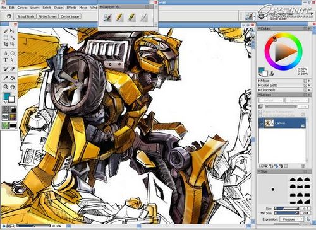This screenshot has height=230, width=316.
Task: Select the Magnifier tool
Action: tap(6, 87)
